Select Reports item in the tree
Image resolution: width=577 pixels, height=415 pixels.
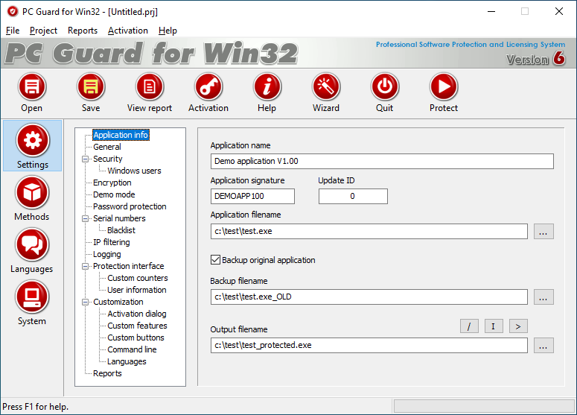click(107, 373)
